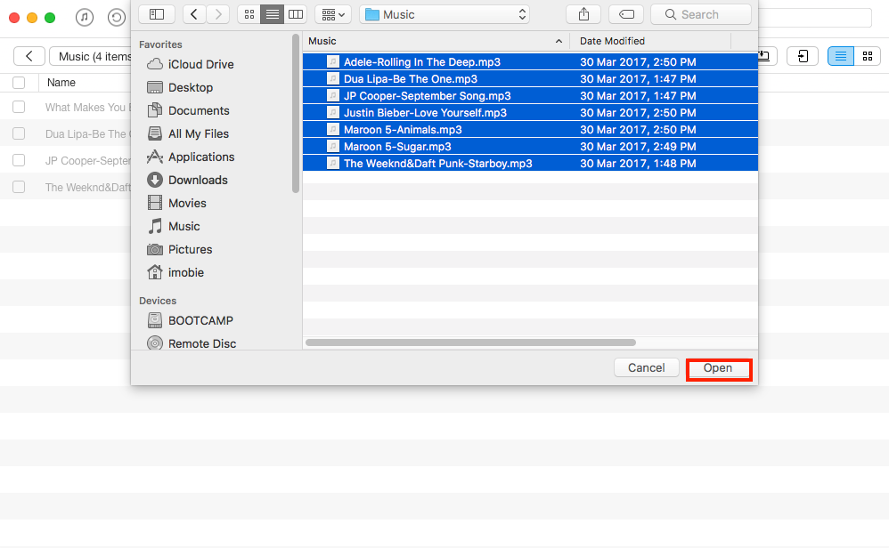Click the horizontal scrollbar in file list
This screenshot has height=548, width=889.
coord(470,342)
